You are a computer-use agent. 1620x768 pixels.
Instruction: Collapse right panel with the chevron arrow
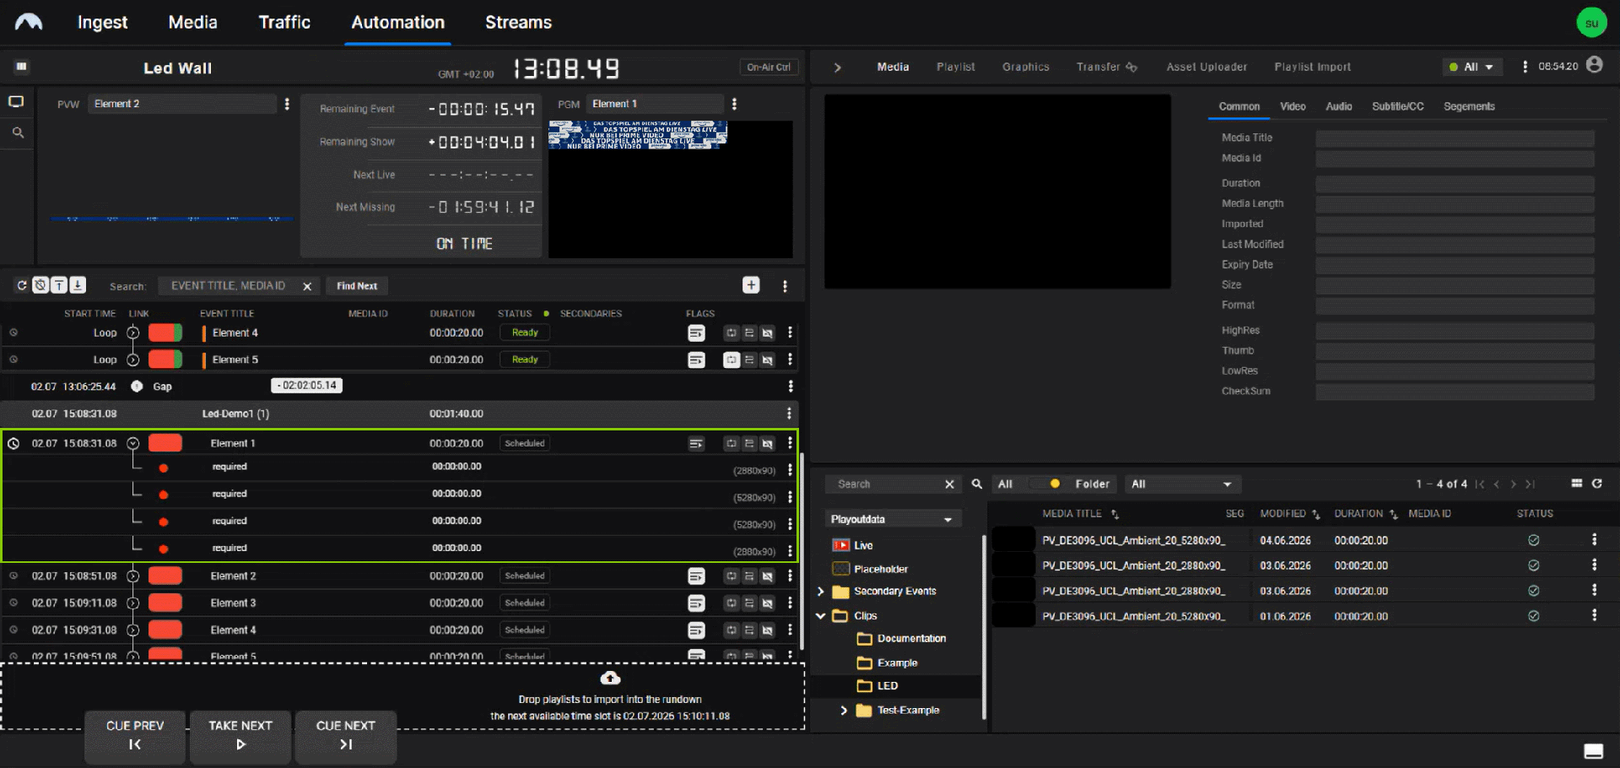[x=838, y=68]
